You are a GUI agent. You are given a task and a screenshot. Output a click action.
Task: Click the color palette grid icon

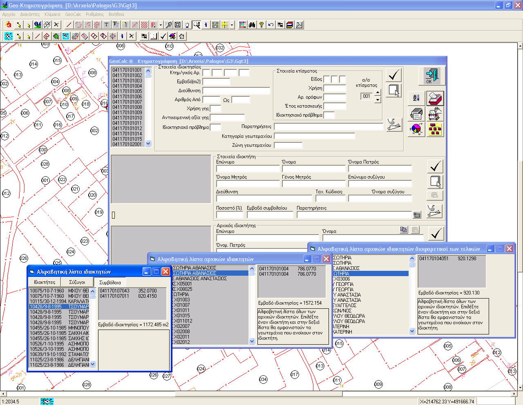[x=243, y=25]
